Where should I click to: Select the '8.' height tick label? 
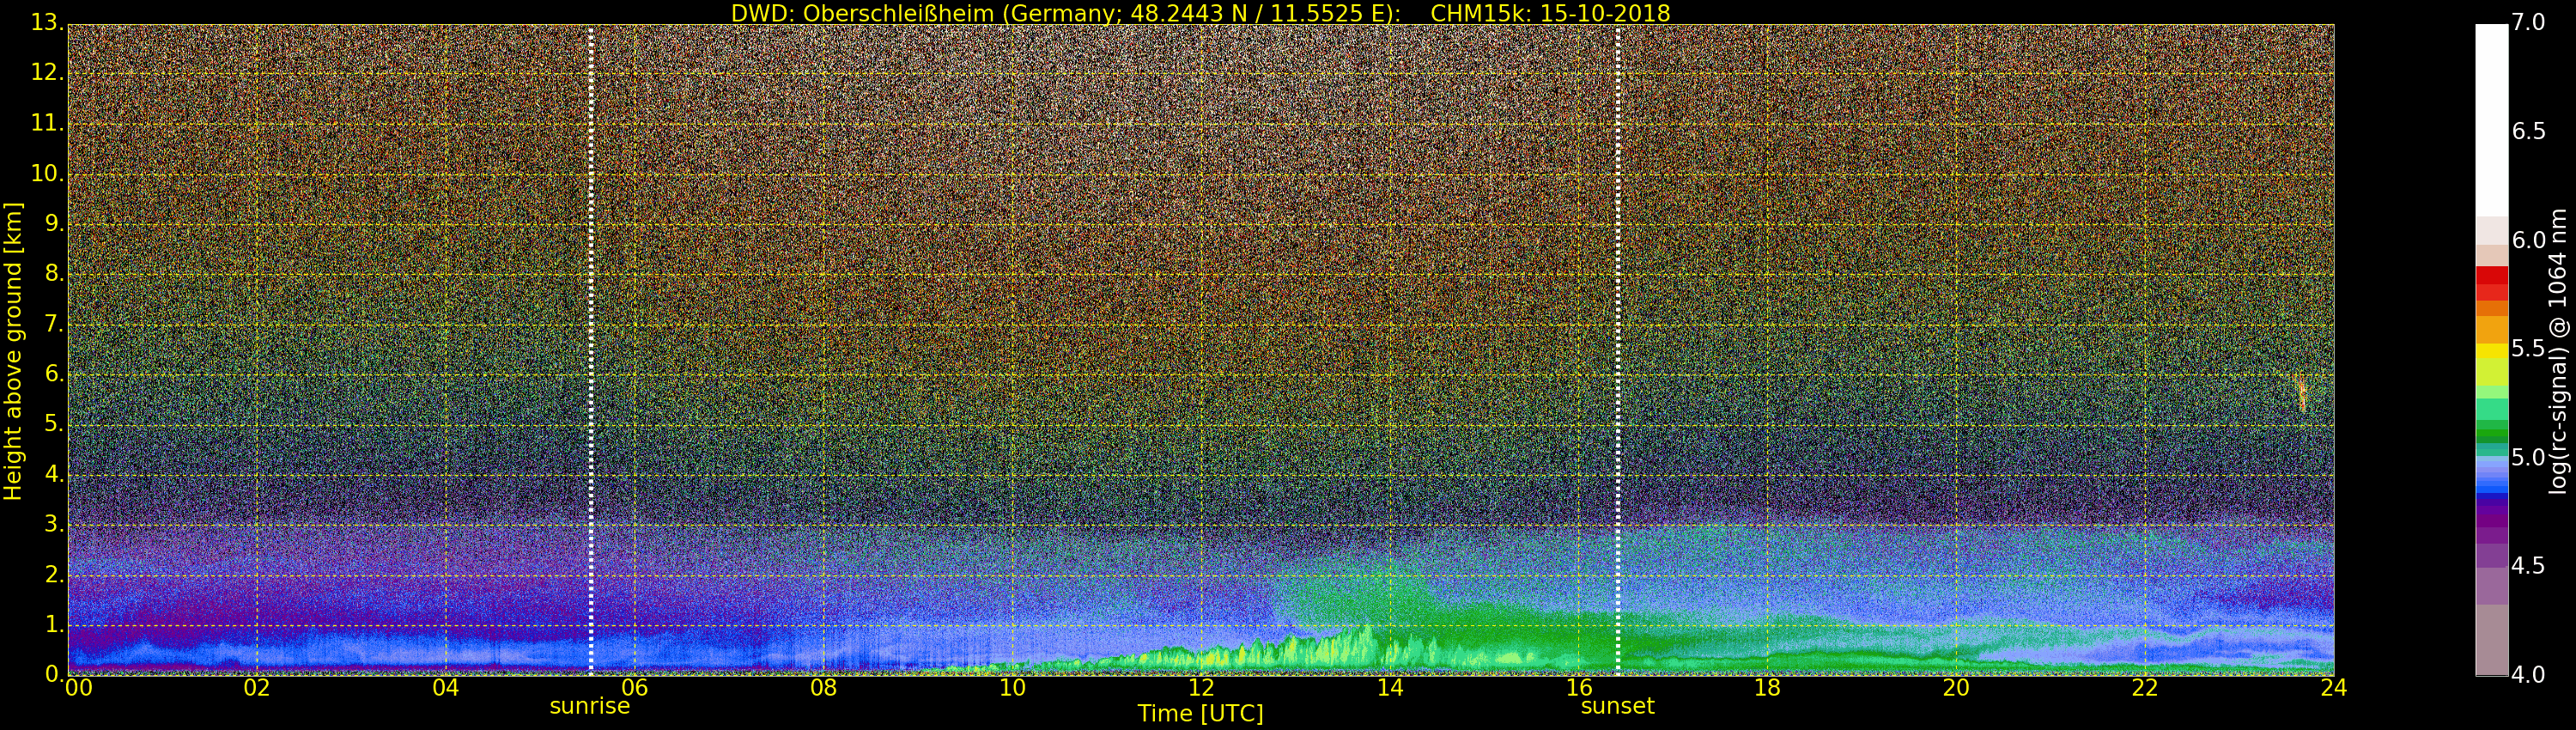tap(54, 274)
